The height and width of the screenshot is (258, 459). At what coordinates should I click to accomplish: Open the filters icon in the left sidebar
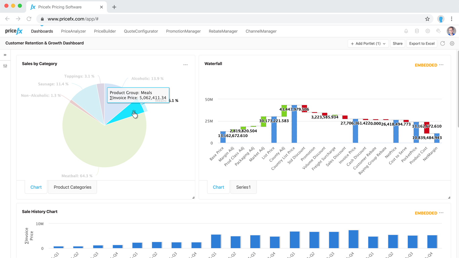pos(5,66)
